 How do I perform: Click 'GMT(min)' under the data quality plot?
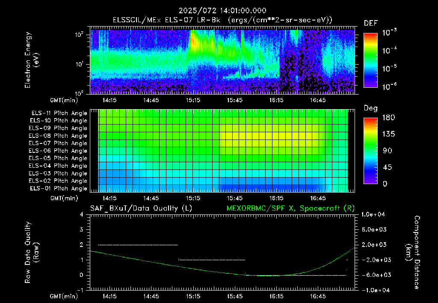pos(64,296)
